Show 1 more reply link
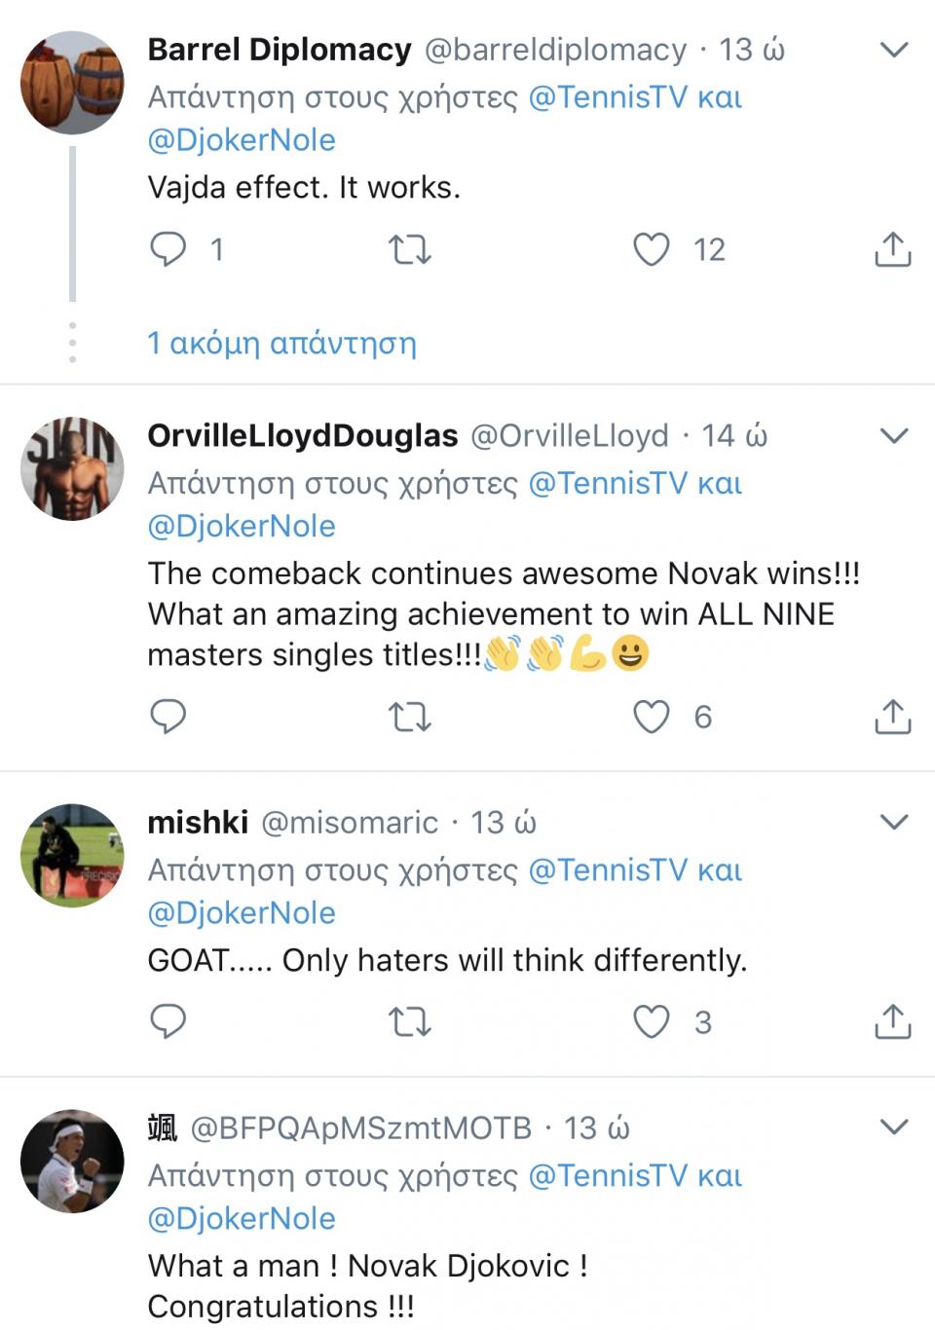 [281, 343]
